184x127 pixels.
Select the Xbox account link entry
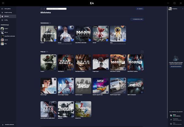click(176, 124)
